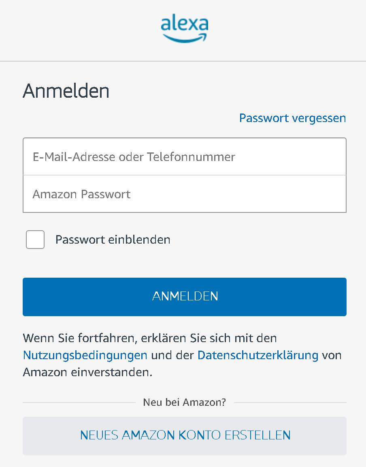The image size is (366, 467).
Task: Click the 'Amazon einverstanden.' text line
Action: [x=88, y=372]
